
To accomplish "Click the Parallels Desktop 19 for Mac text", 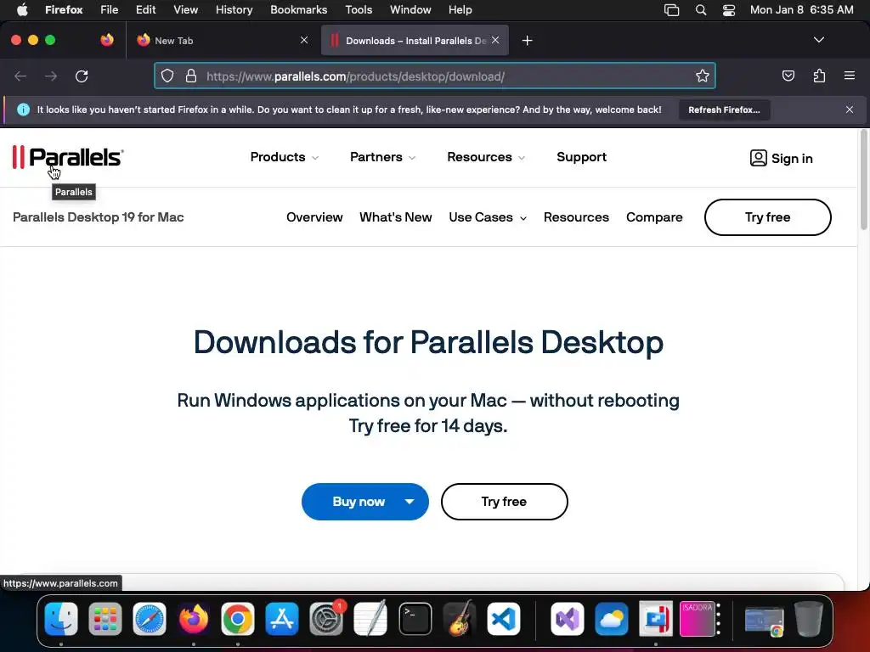I will [x=99, y=217].
